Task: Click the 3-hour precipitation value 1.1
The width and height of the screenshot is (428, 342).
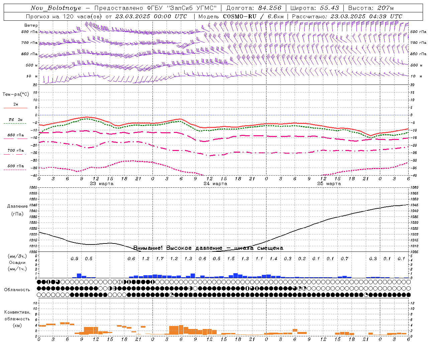Action: (259, 259)
